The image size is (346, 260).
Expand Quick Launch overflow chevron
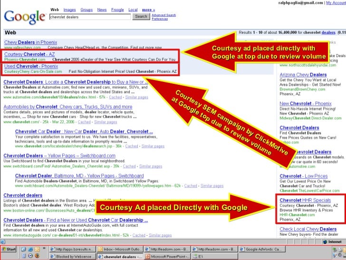pyautogui.click(x=44, y=249)
